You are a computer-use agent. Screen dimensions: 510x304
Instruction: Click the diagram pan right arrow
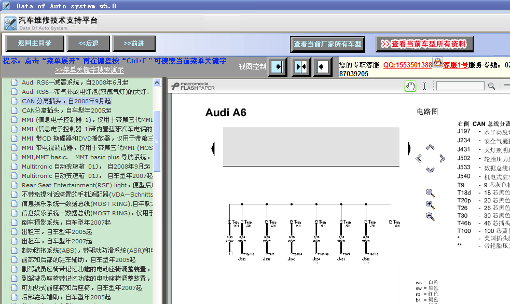click(442, 158)
